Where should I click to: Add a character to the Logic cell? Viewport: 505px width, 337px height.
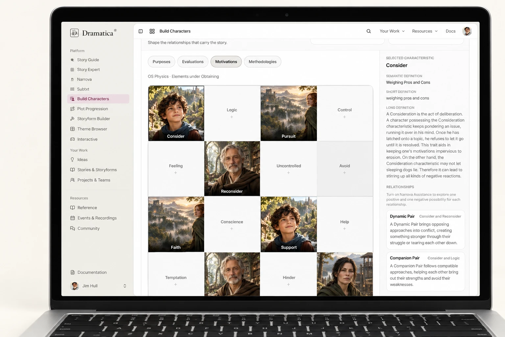(232, 117)
